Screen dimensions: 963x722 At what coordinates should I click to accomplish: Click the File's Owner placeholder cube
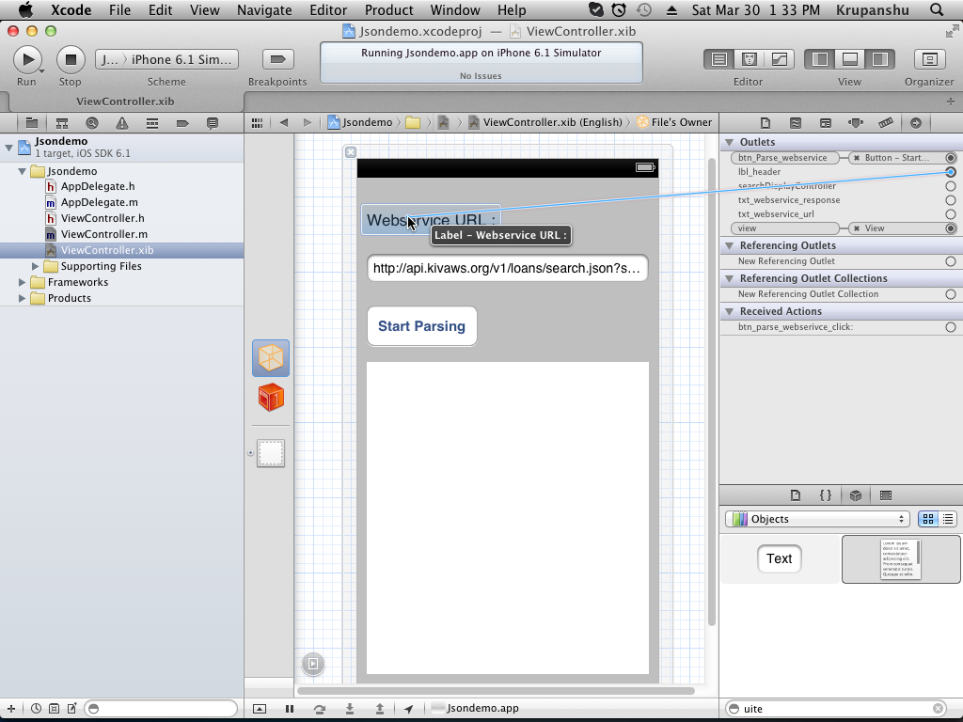point(271,358)
